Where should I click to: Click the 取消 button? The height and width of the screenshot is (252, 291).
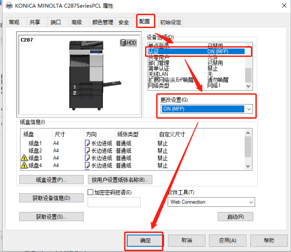coord(187,240)
